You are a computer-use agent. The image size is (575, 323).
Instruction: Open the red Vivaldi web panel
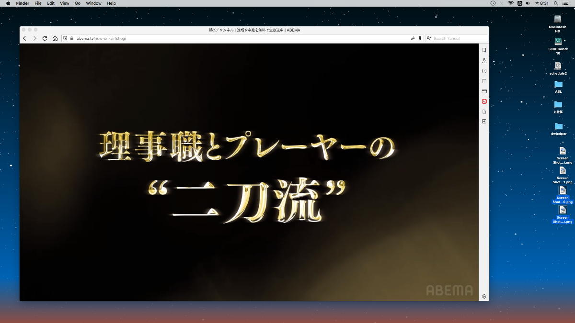coord(484,101)
